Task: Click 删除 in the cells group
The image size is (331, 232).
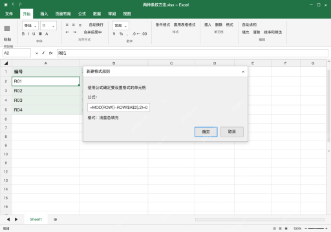Action: [219, 25]
